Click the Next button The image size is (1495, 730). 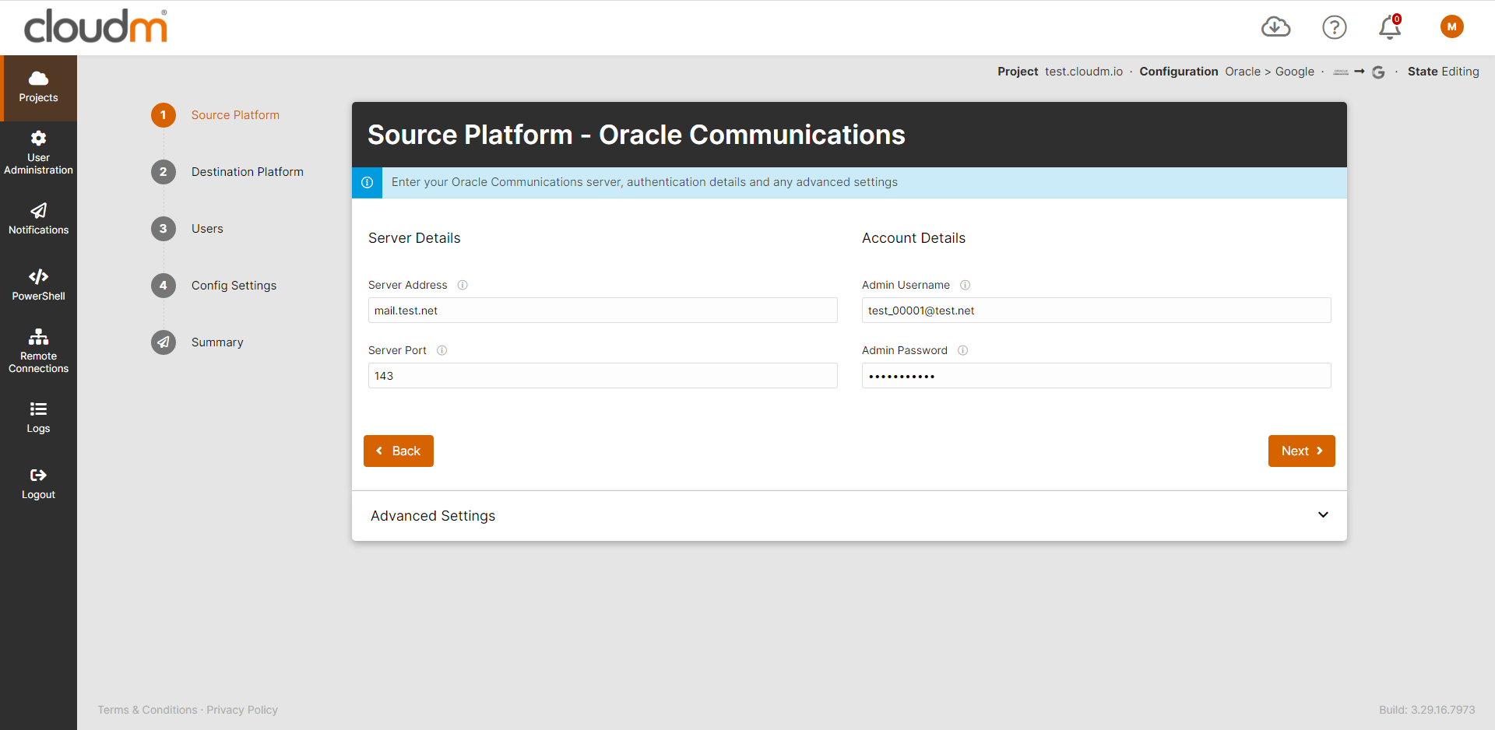[x=1302, y=451]
